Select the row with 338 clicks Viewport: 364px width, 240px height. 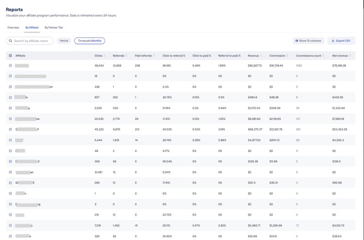pos(10,87)
